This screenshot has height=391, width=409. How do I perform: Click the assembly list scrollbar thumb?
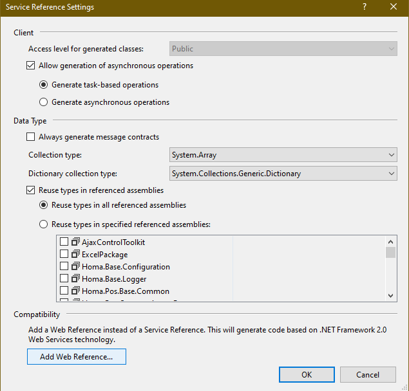(390, 253)
